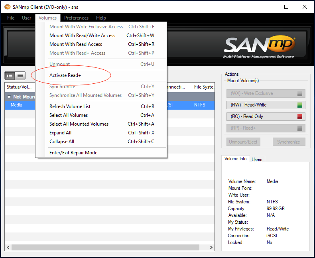Collapse the Not Mounted group triangle

pyautogui.click(x=9, y=97)
